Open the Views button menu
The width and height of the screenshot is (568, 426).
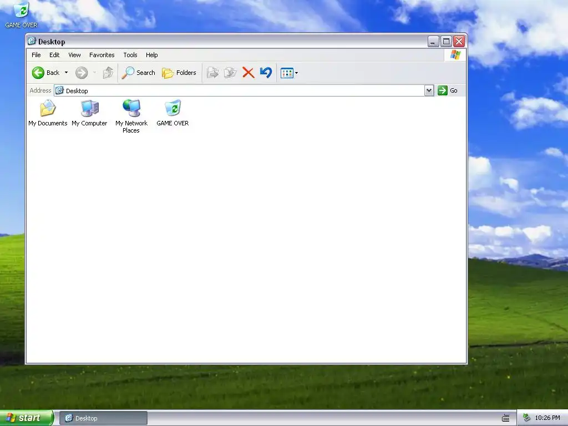tap(289, 73)
